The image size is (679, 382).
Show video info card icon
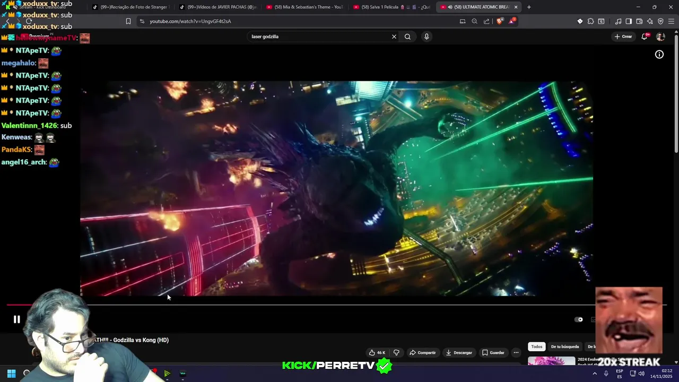659,54
